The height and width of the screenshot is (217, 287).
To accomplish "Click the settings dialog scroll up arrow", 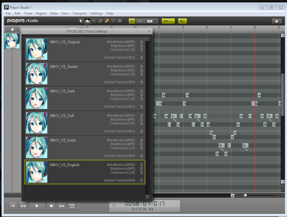I will pos(147,39).
